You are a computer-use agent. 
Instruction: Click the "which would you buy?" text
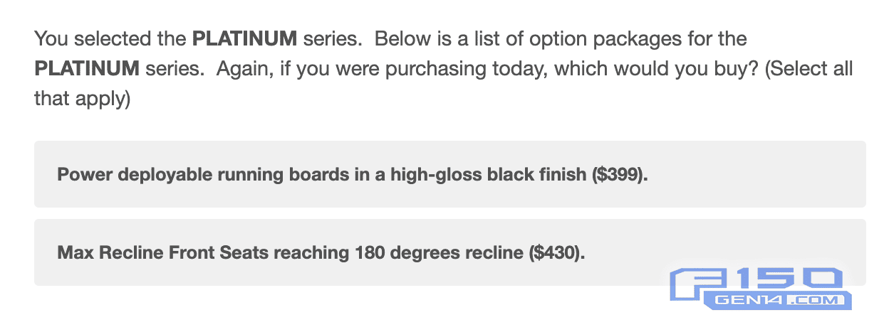[636, 69]
